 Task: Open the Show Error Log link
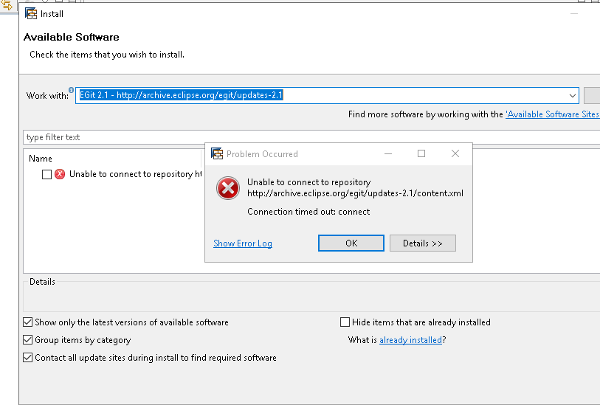243,243
